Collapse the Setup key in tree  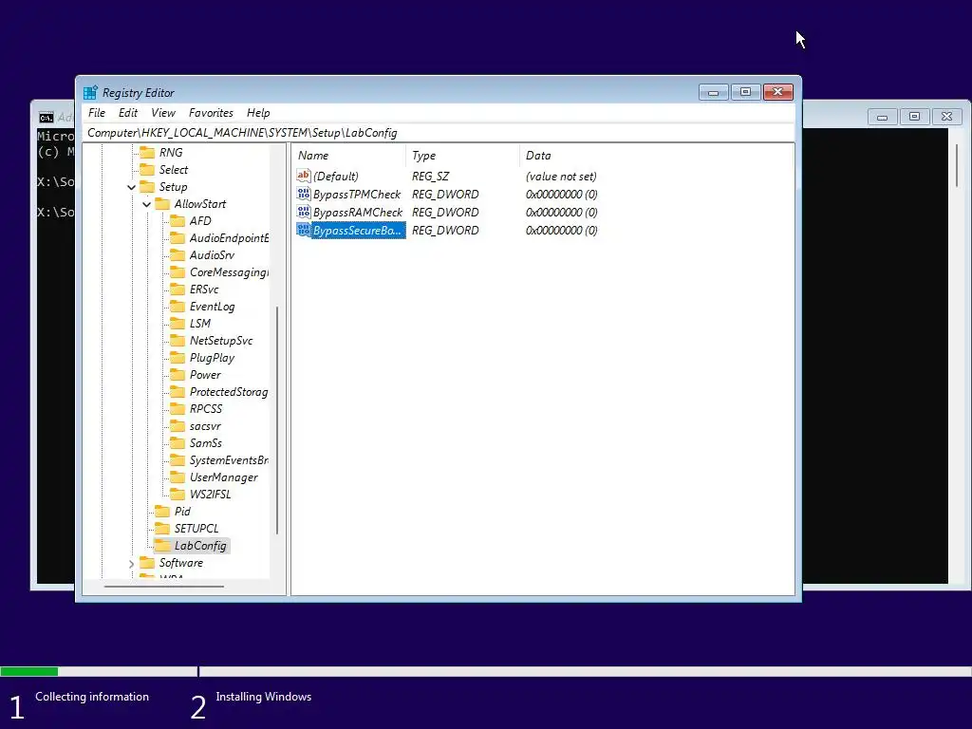pos(131,187)
